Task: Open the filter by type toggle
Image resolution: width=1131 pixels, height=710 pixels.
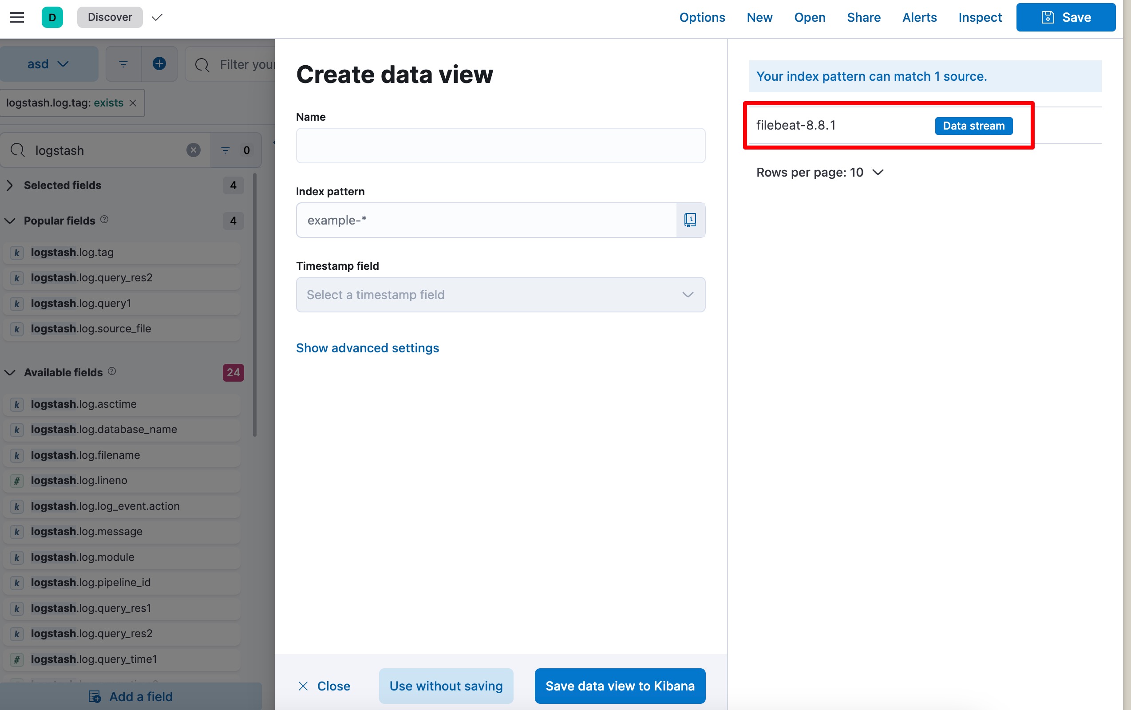Action: [235, 150]
